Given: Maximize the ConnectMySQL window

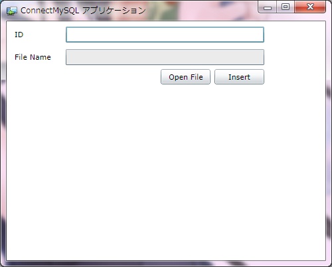Looking at the screenshot, I should (x=286, y=7).
